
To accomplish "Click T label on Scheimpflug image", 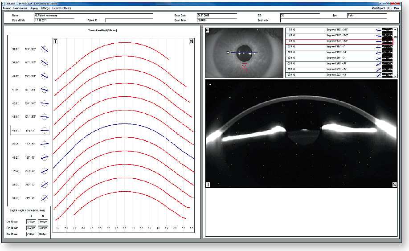I will tap(208, 185).
